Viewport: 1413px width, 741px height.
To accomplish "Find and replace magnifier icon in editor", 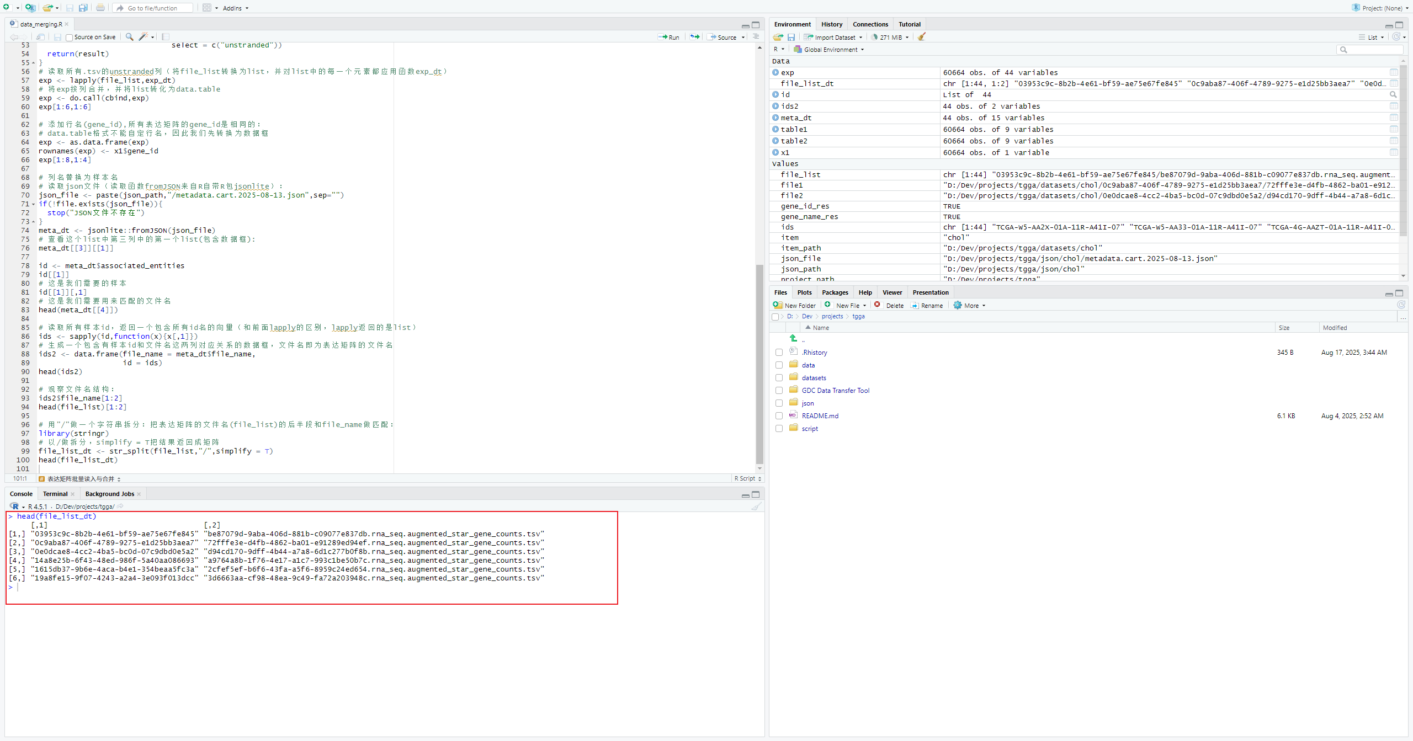I will [x=129, y=36].
